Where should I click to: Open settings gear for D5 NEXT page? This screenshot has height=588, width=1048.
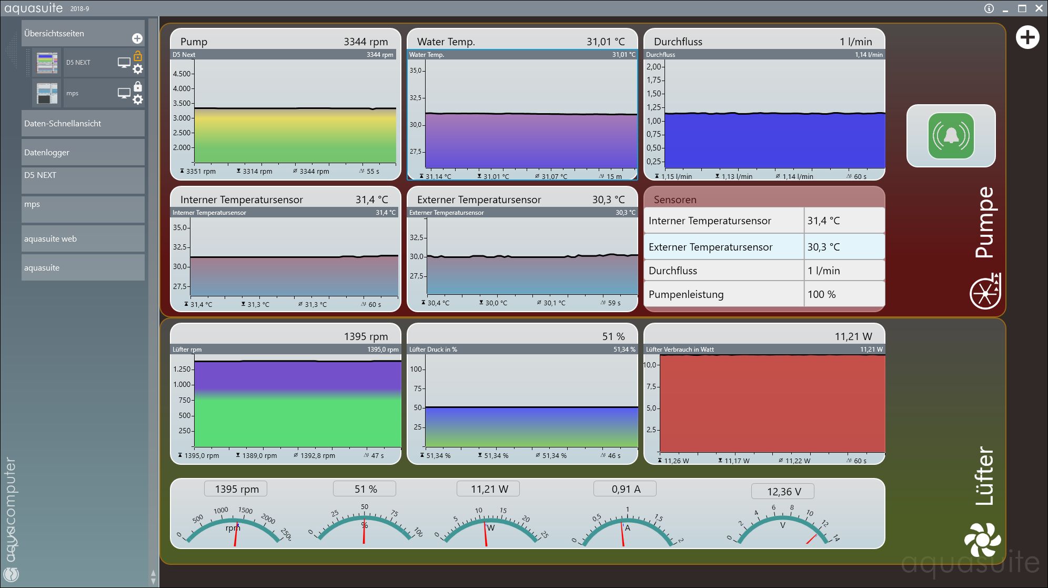[138, 69]
